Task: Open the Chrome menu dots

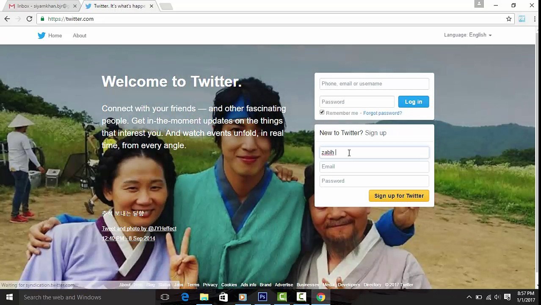Action: (535, 19)
